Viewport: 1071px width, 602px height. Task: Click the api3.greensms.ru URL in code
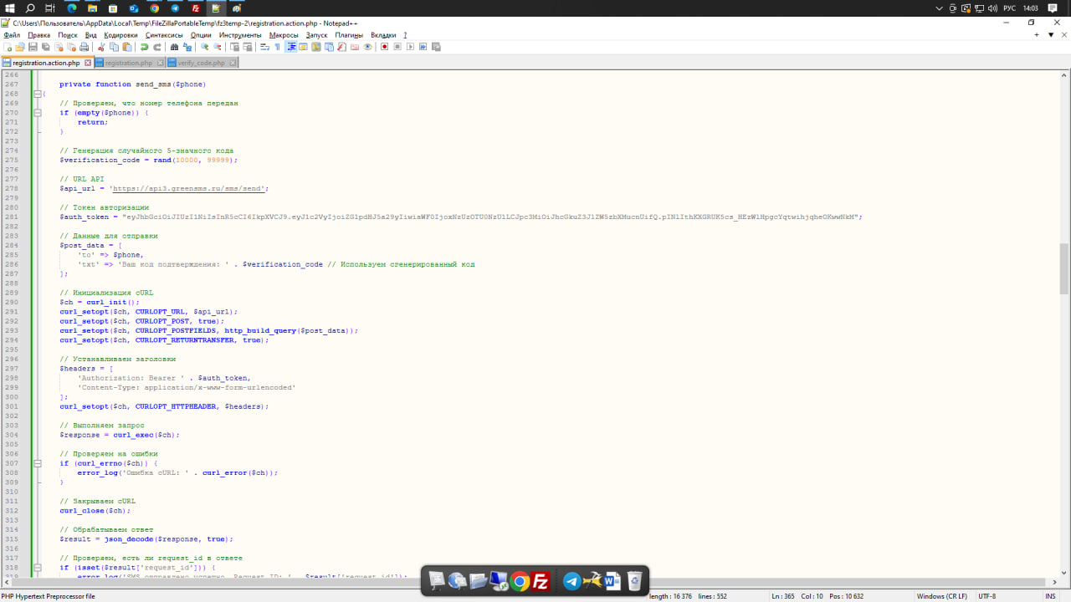tap(189, 188)
